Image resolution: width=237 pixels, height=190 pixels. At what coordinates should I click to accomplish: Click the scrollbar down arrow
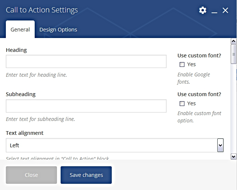point(234,156)
